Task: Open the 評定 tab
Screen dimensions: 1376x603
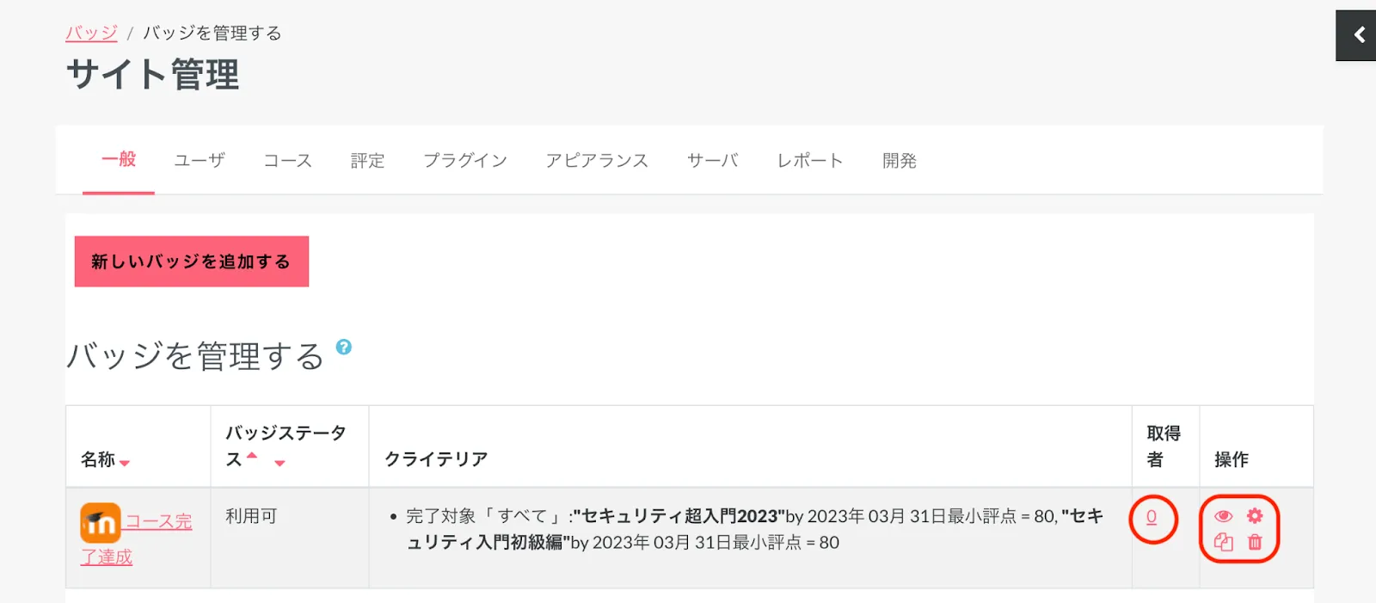Action: pyautogui.click(x=367, y=161)
